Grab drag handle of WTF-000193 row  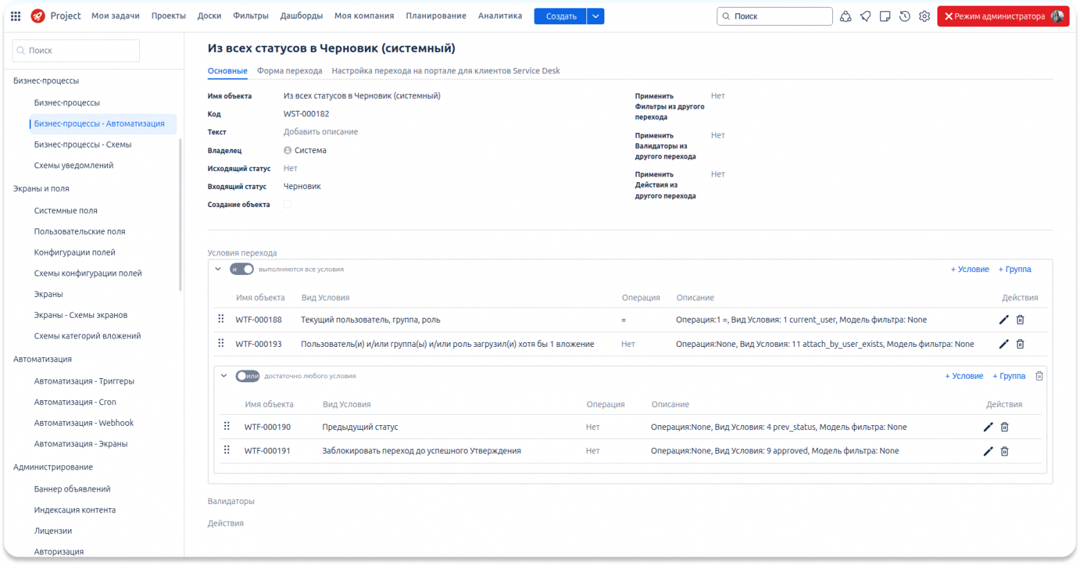coord(221,343)
